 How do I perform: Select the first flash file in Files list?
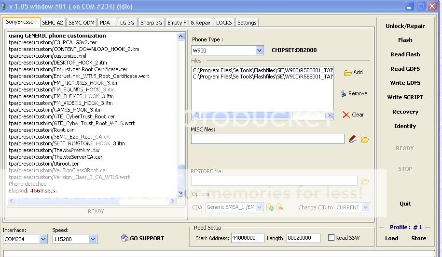point(262,70)
